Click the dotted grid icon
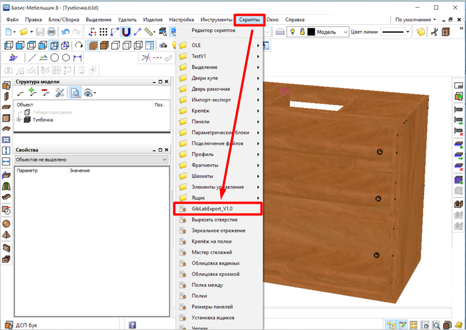This screenshot has height=330, width=466. 104,31
